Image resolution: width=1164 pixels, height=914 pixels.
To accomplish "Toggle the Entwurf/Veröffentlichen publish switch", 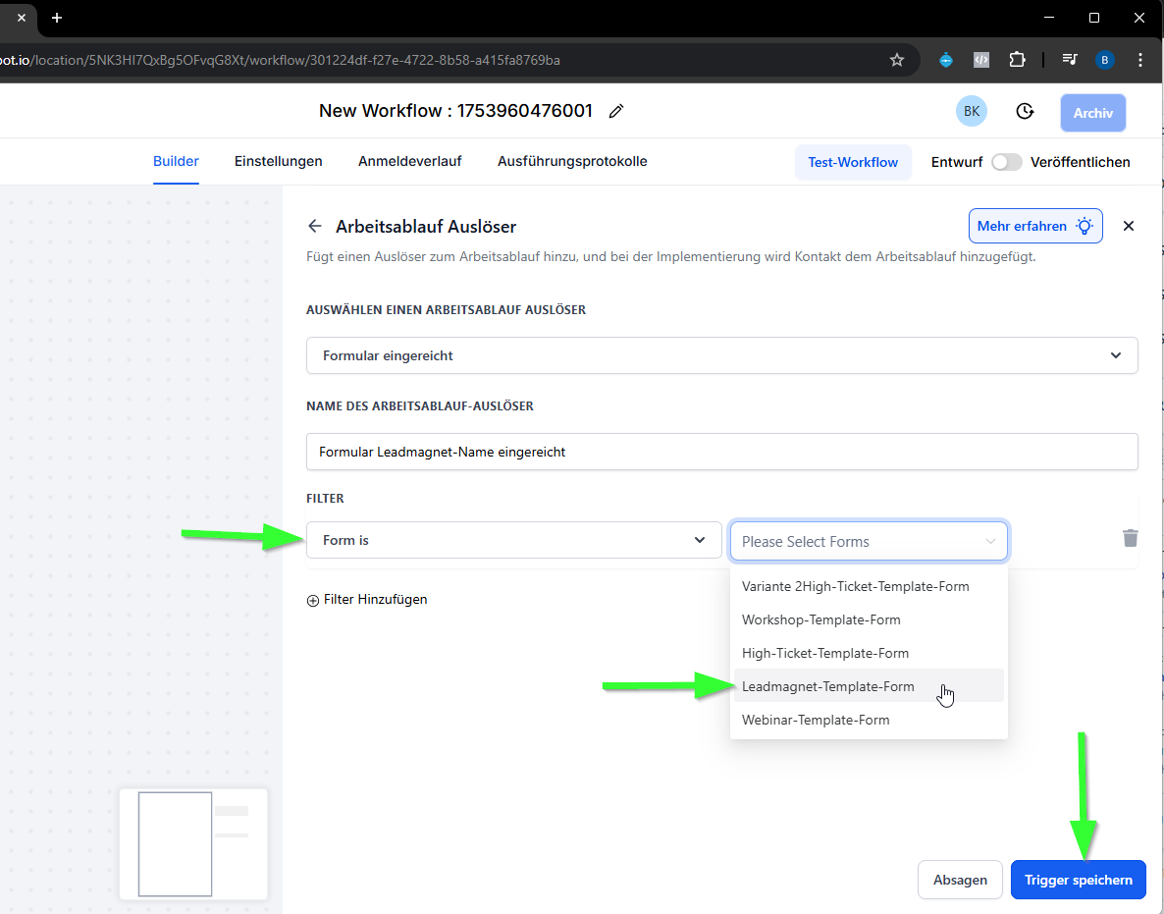I will (1007, 162).
